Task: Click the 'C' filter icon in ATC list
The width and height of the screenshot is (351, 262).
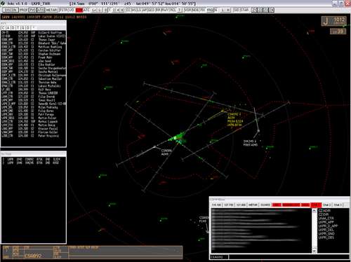Action: pos(3,28)
